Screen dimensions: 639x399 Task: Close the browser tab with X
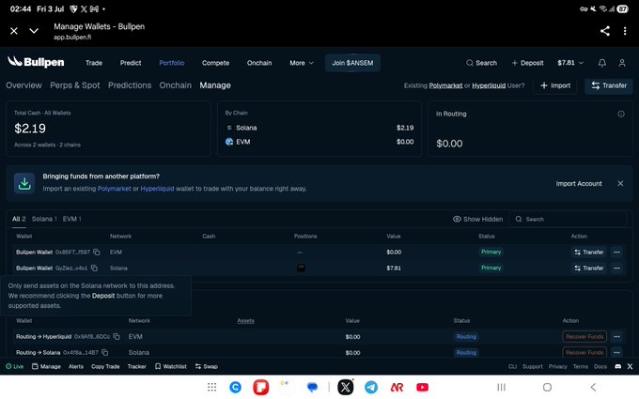14,31
